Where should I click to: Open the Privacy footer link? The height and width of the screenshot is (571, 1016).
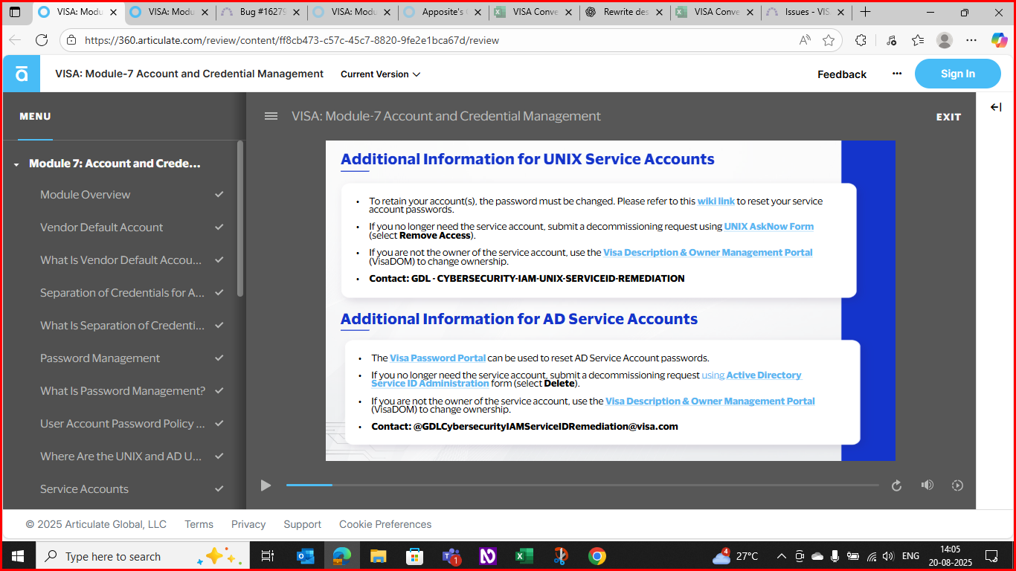pyautogui.click(x=248, y=524)
